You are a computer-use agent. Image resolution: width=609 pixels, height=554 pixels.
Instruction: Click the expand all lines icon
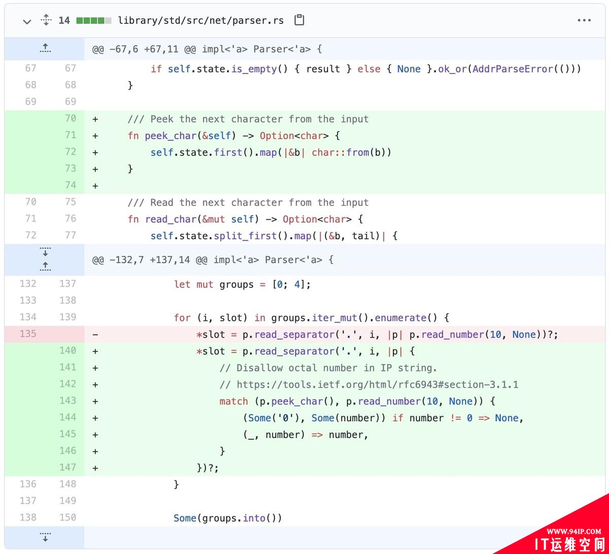pyautogui.click(x=46, y=20)
